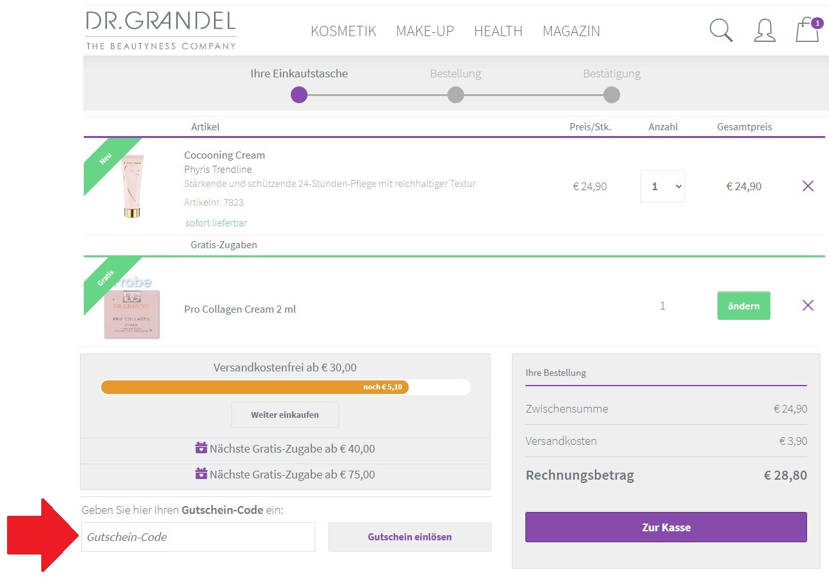The width and height of the screenshot is (829, 579).
Task: Focus the Gutschein-Code input field
Action: tap(198, 536)
